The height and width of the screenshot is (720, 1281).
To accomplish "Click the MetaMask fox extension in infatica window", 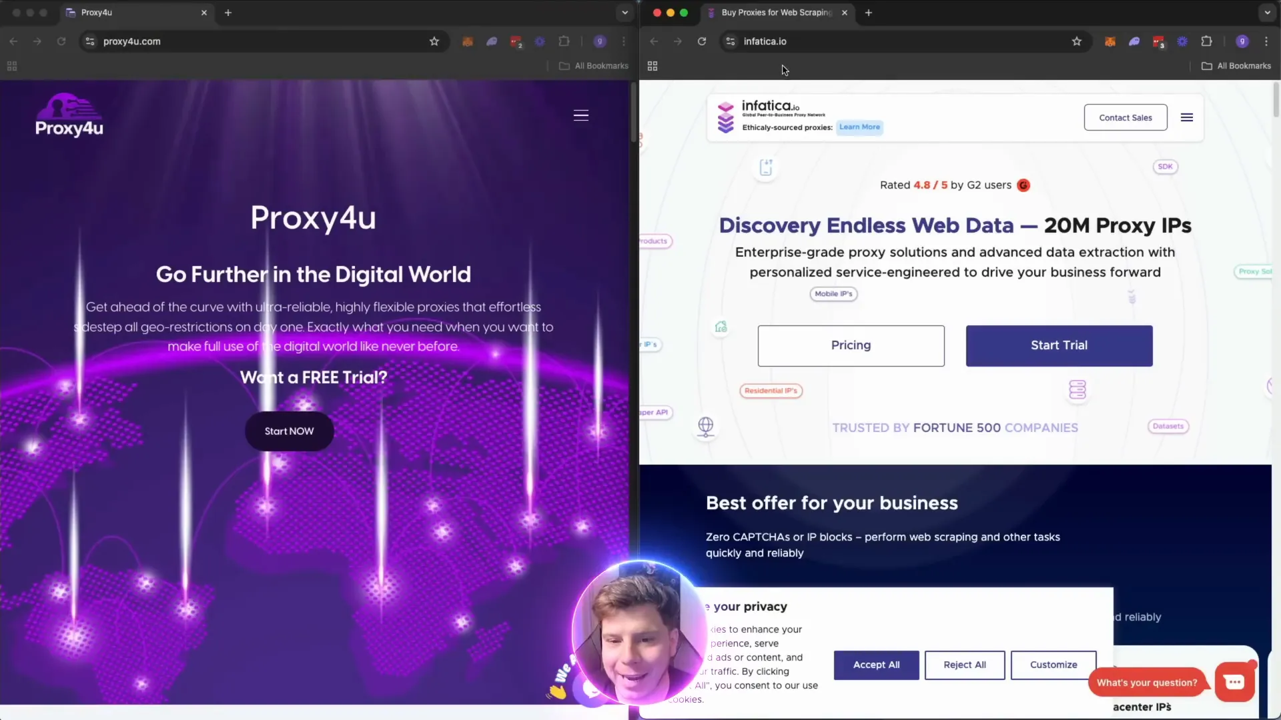I will click(x=1110, y=41).
